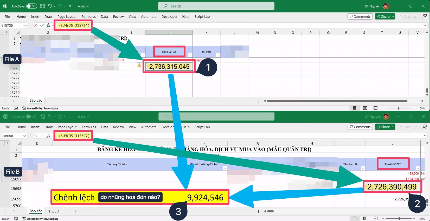
Task: Adjust the zoom slider in File A status bar
Action: click(399, 108)
